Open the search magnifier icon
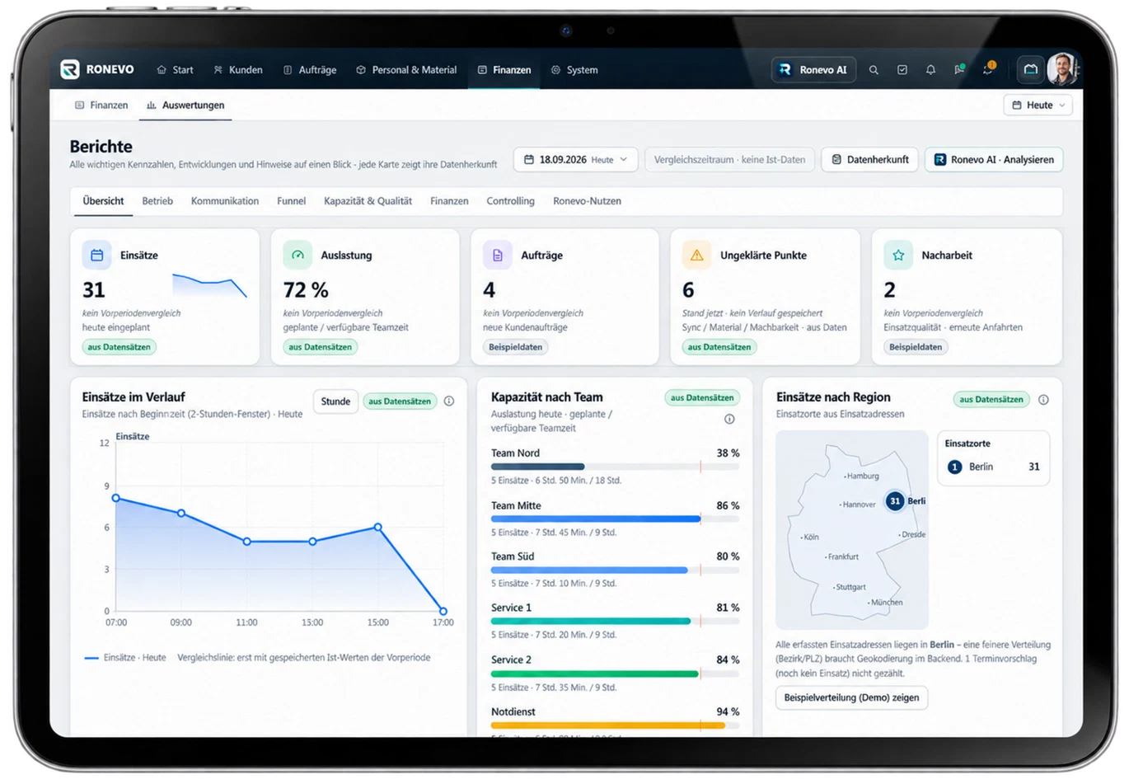Screen dimensions: 1129x784 click(874, 70)
